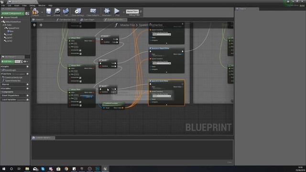Click the search icon next to Add Component

point(27,13)
